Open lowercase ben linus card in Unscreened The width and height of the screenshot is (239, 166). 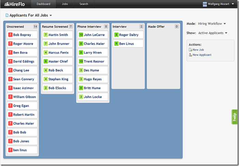(x=22, y=150)
